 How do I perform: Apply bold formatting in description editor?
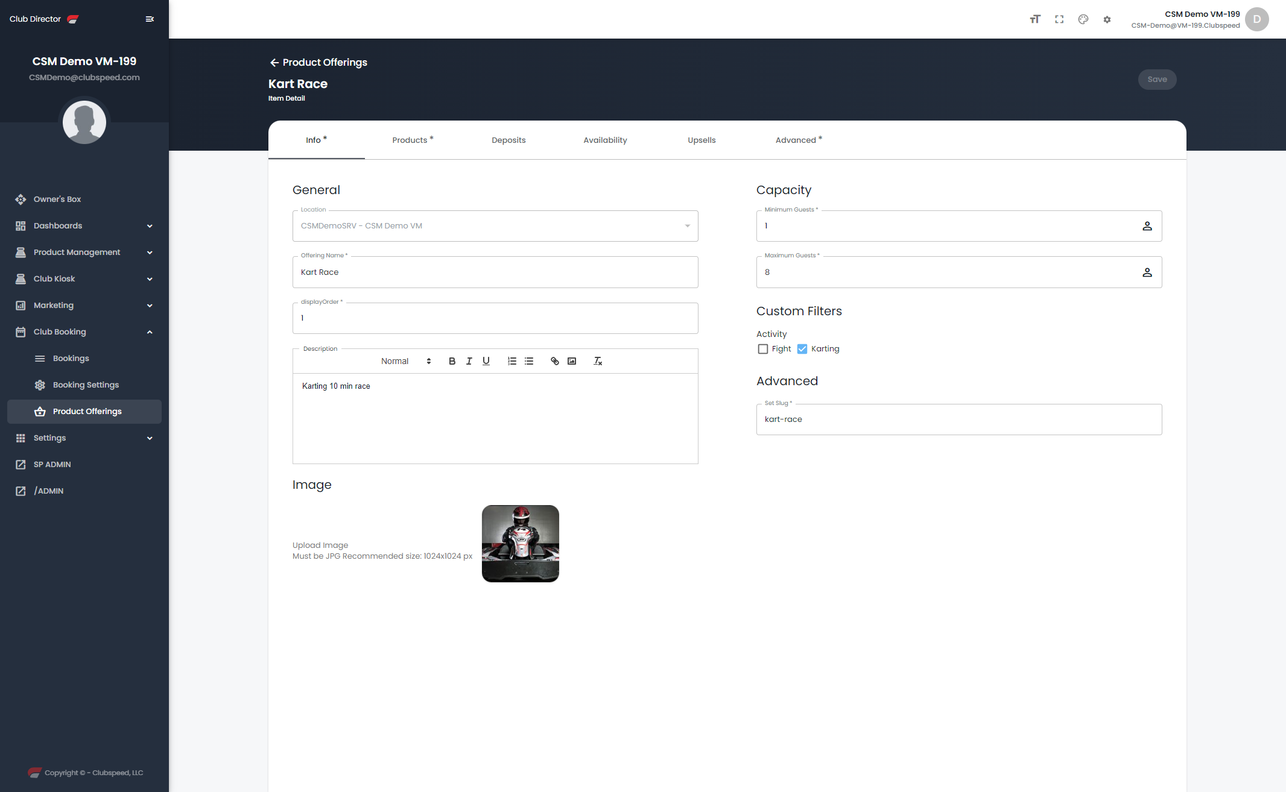[x=452, y=361]
